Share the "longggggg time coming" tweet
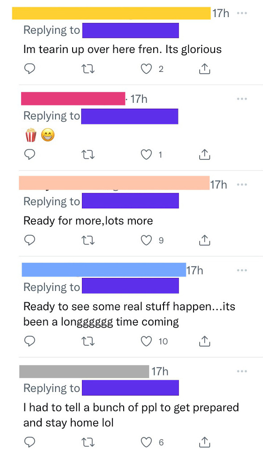This screenshot has width=263, height=449. (205, 341)
